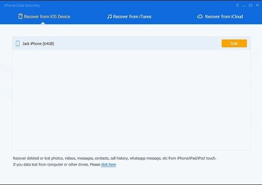Screen dimensions: 262x185
Task: Click the cloud icon for iCloud recovery
Action: coord(200,16)
